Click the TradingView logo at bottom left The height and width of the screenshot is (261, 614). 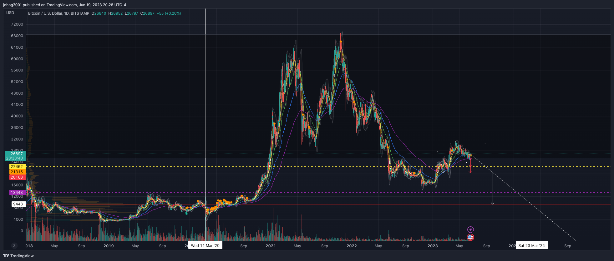(x=18, y=256)
